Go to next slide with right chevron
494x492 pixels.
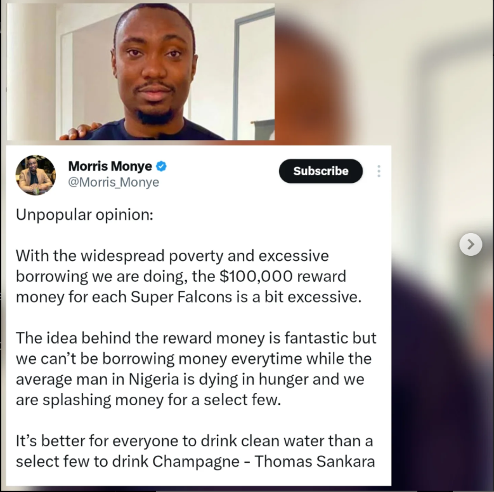(x=471, y=244)
